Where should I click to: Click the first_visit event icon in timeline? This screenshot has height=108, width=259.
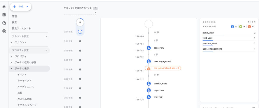149,97
